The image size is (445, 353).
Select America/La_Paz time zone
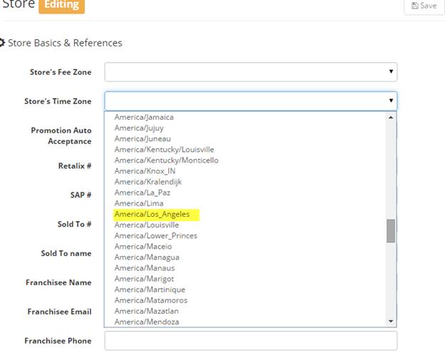(142, 193)
